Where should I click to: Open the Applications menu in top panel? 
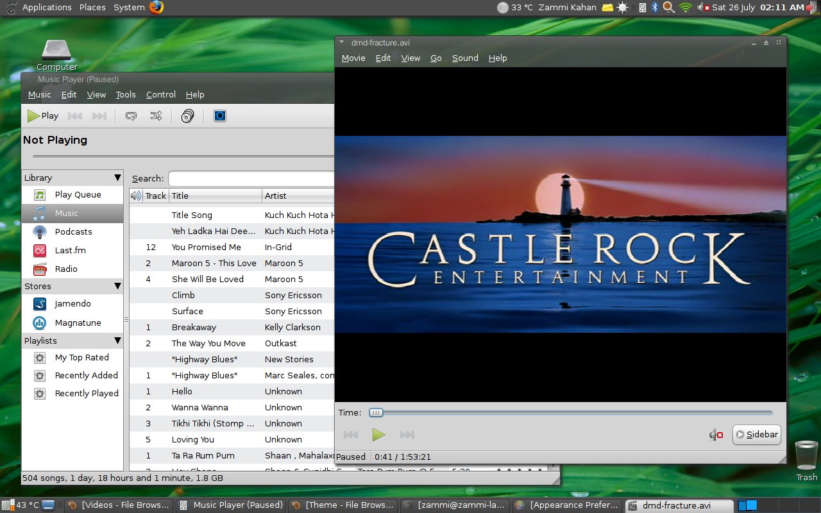pyautogui.click(x=47, y=7)
